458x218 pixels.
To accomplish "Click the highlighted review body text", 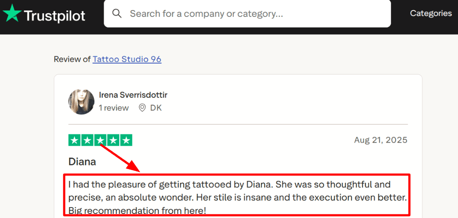I will click(x=236, y=197).
